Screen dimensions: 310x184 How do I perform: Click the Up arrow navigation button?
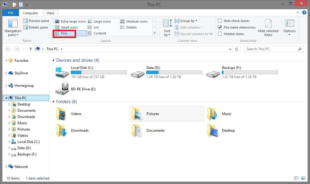tap(30, 49)
